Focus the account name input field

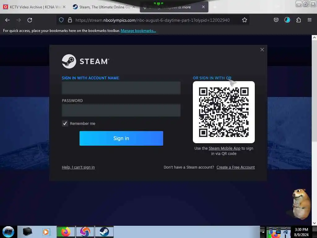[x=121, y=88]
